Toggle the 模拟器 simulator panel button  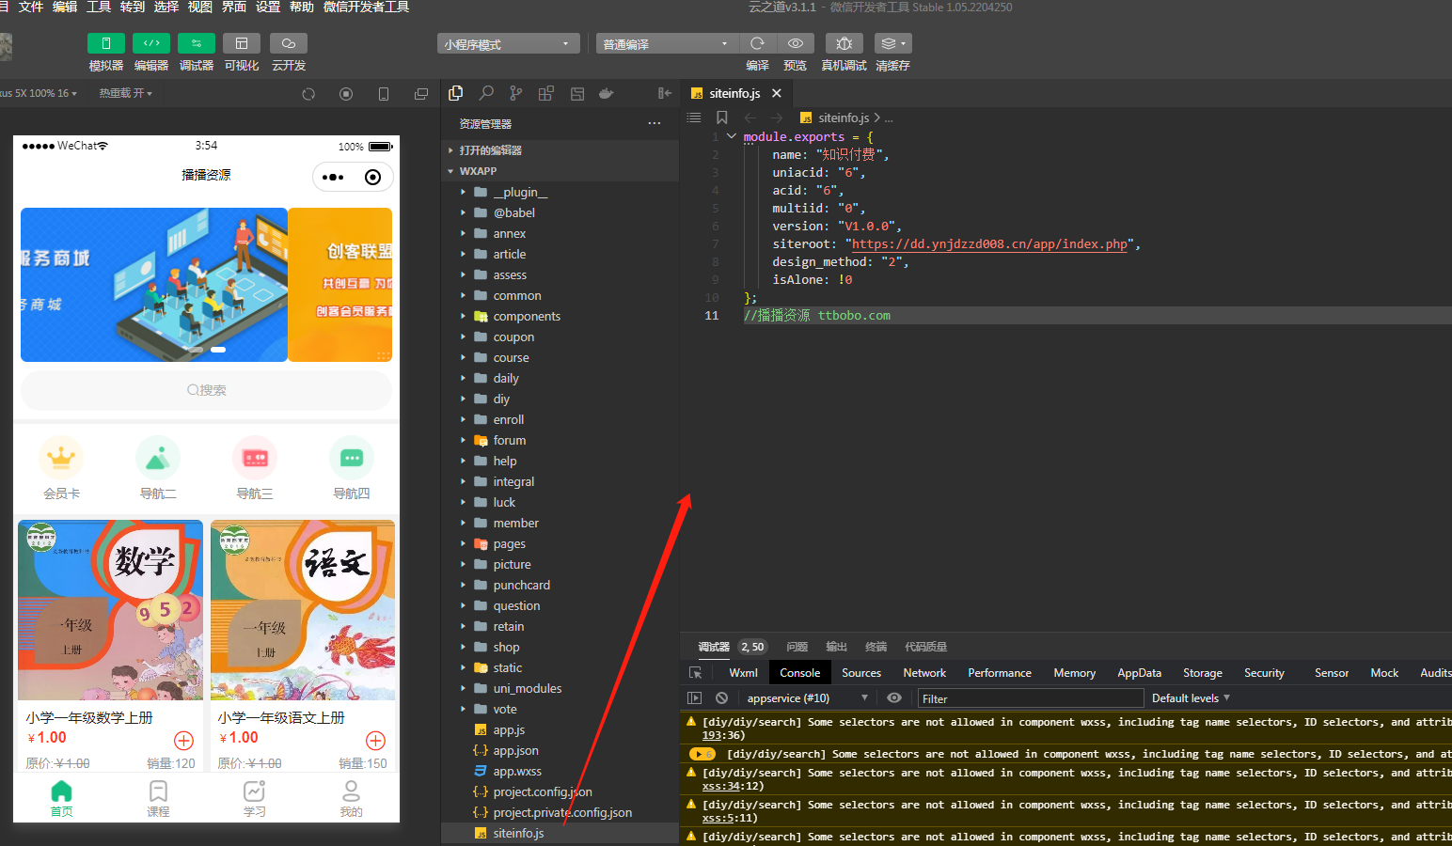tap(106, 43)
